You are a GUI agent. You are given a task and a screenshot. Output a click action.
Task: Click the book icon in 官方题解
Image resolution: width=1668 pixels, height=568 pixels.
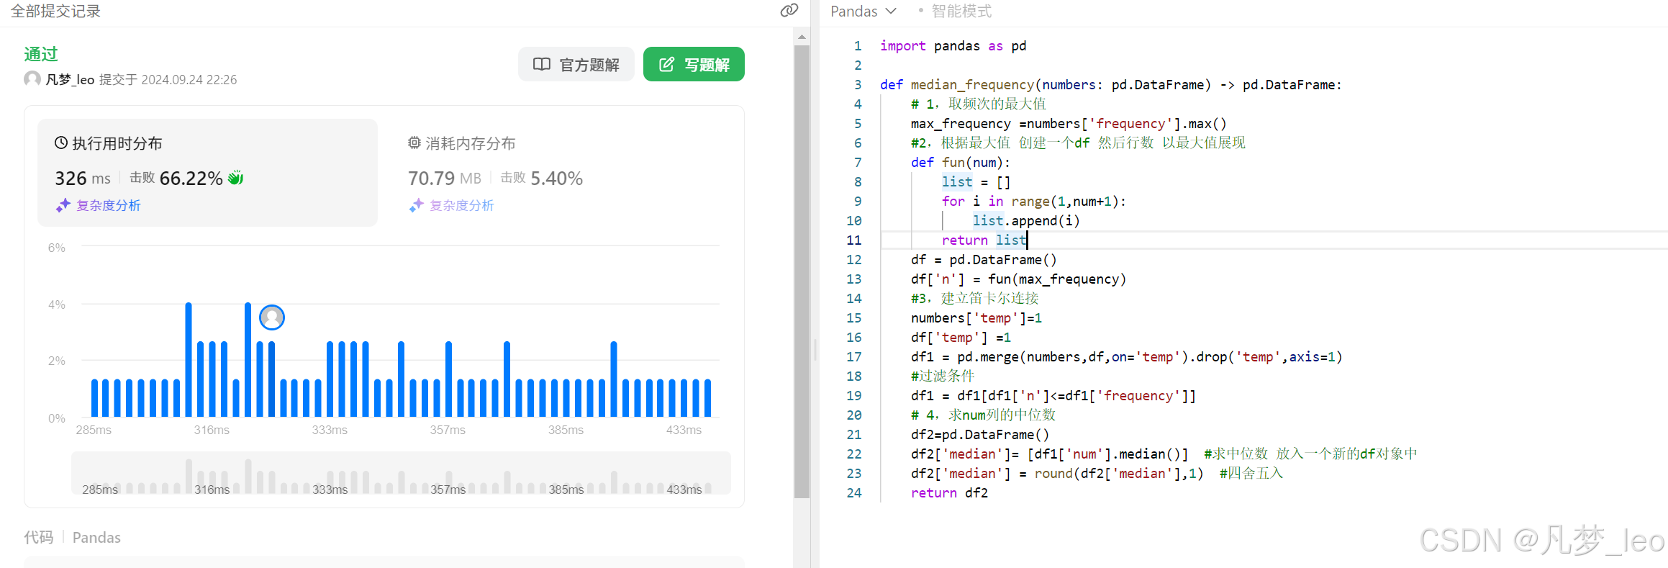pos(542,65)
